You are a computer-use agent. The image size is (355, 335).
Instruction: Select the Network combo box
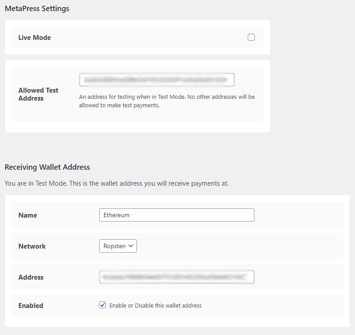[118, 246]
